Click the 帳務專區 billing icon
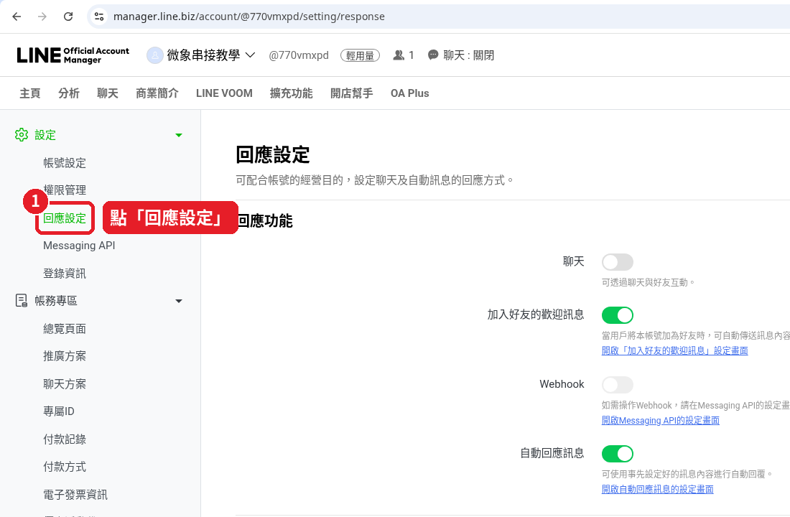This screenshot has height=517, width=790. [x=21, y=301]
